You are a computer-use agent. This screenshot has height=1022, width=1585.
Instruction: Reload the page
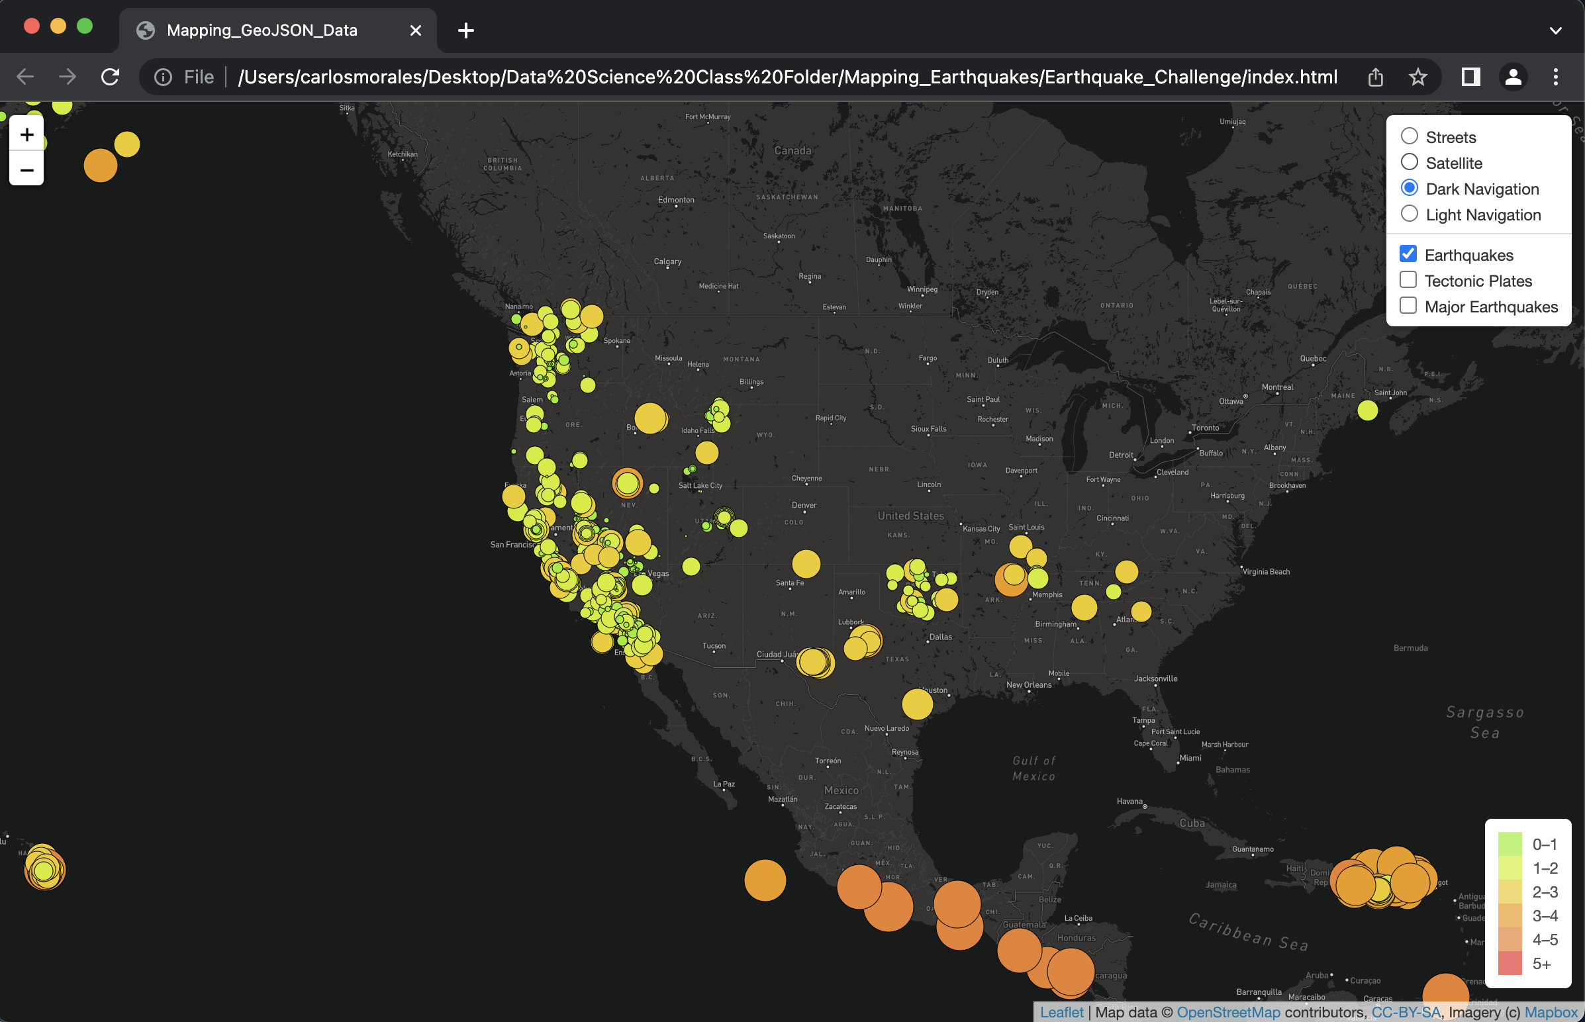point(110,77)
